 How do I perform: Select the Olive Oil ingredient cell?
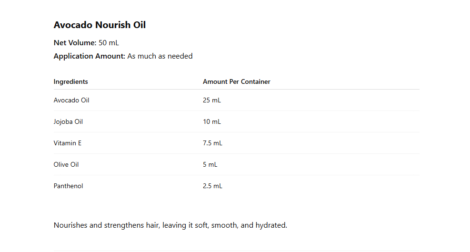(x=66, y=165)
